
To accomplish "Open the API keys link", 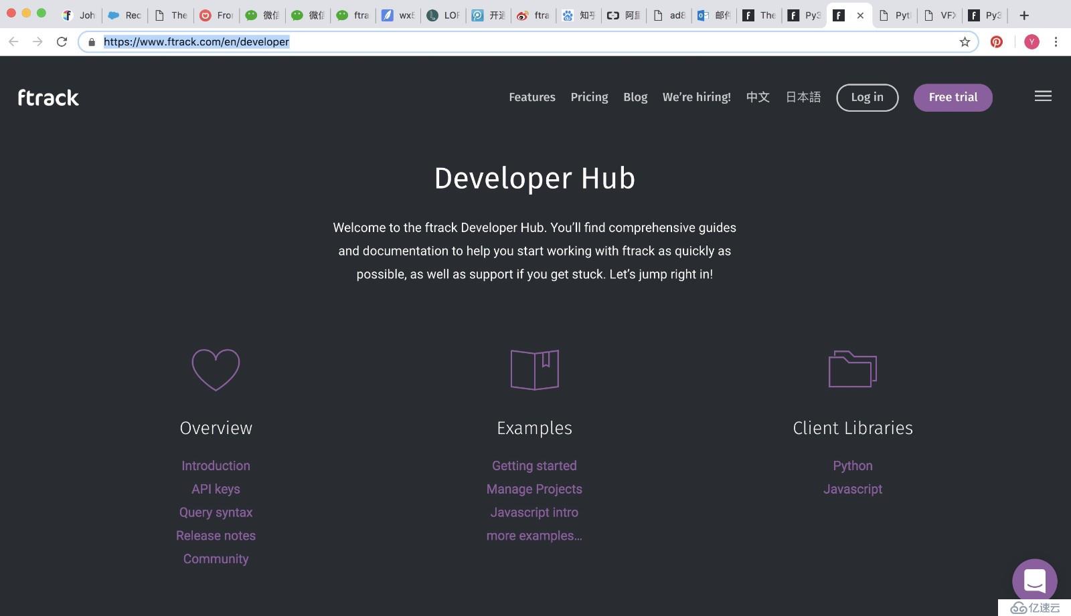I will pyautogui.click(x=216, y=489).
